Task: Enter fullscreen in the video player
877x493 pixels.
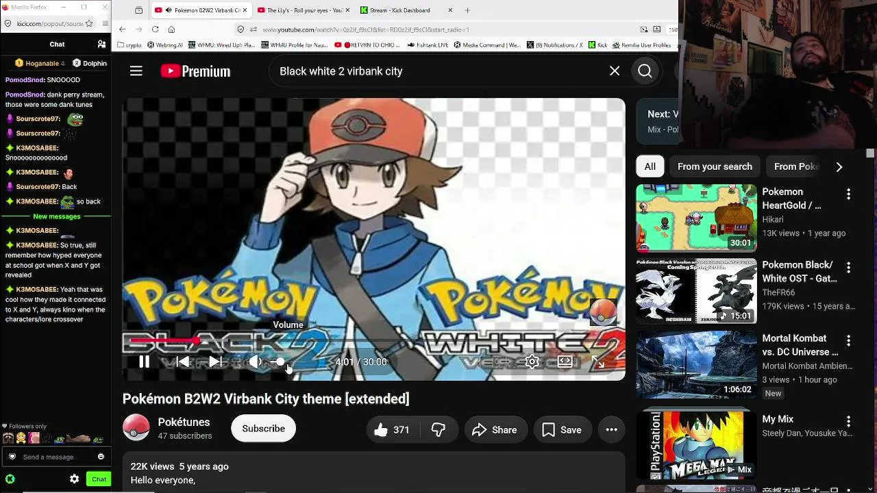Action: pyautogui.click(x=597, y=362)
